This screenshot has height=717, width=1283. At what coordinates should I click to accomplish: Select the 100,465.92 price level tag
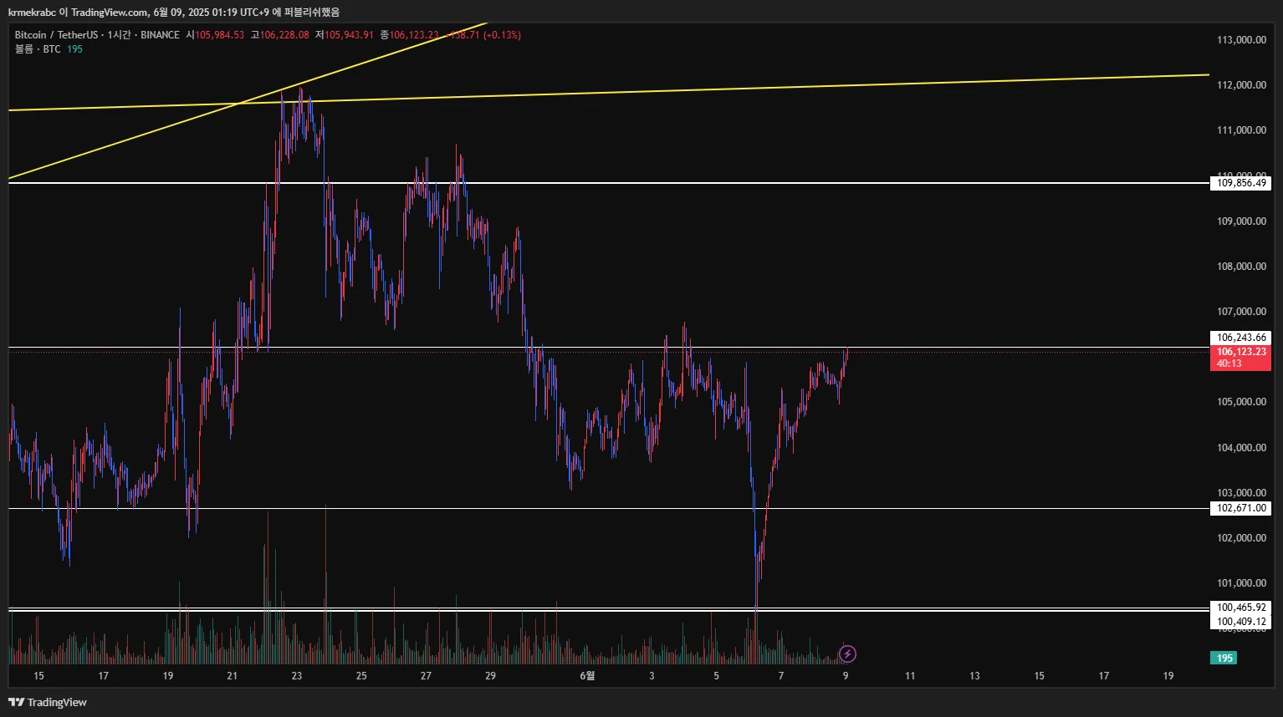(x=1240, y=608)
